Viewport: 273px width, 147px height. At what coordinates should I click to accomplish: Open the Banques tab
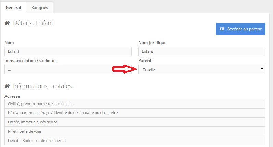[x=39, y=7]
